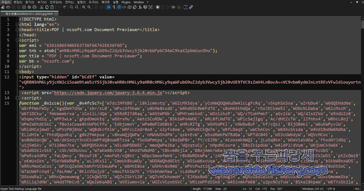Toggle INS insert mode in status bar
364x191 pixels.
357,189
